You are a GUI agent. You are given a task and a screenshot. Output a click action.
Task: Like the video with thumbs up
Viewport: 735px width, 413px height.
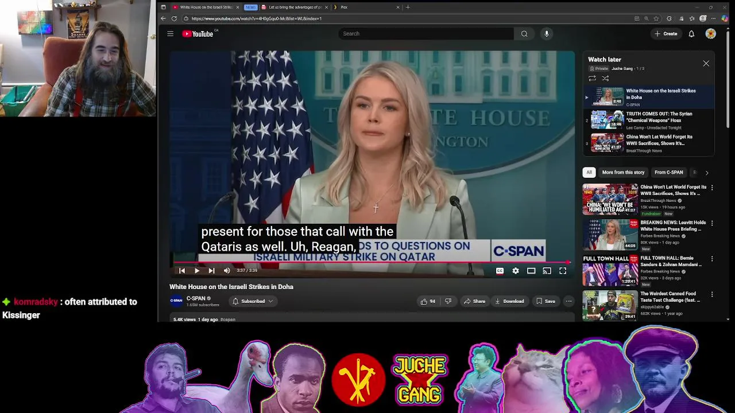[428, 301]
